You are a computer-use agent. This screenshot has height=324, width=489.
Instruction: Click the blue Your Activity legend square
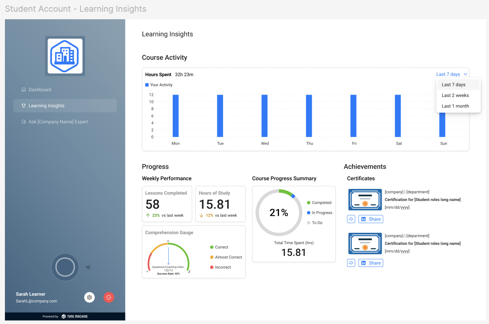click(x=147, y=85)
